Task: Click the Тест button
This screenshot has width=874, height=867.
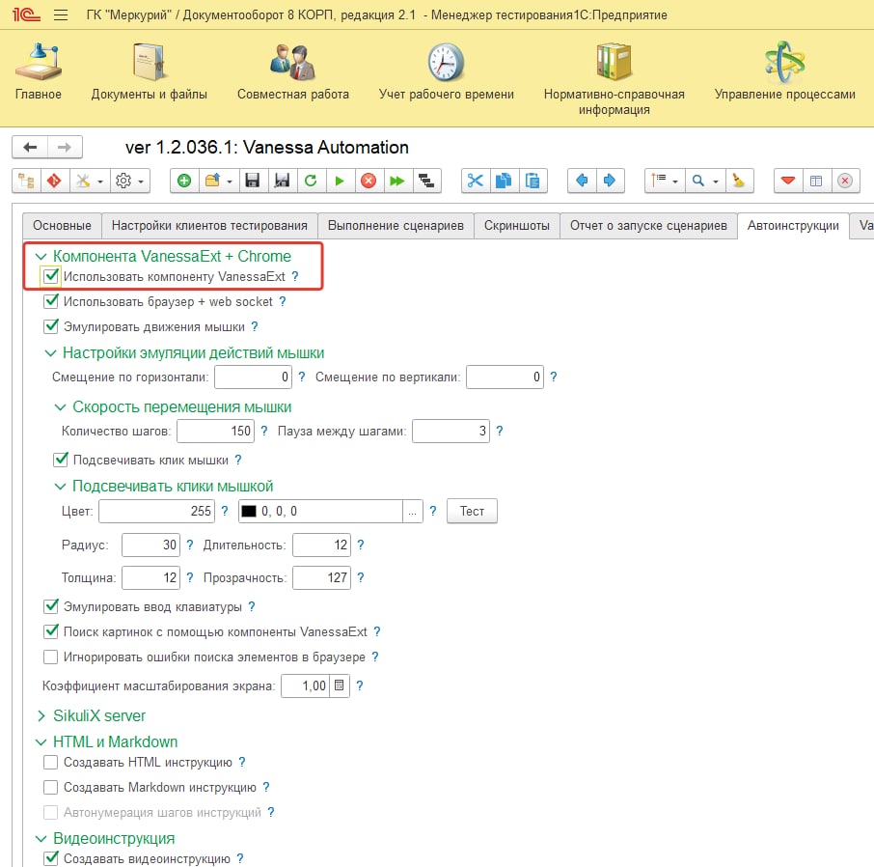Action: coord(472,511)
